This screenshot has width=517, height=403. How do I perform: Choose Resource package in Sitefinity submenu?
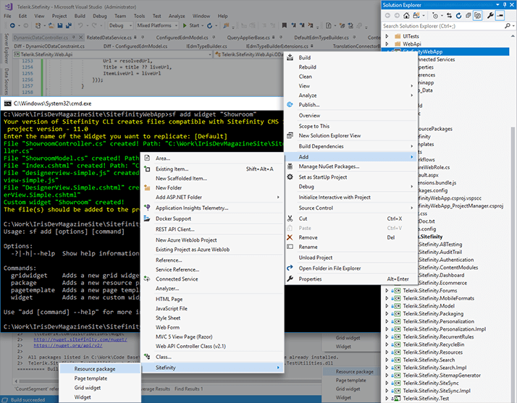[100, 369]
